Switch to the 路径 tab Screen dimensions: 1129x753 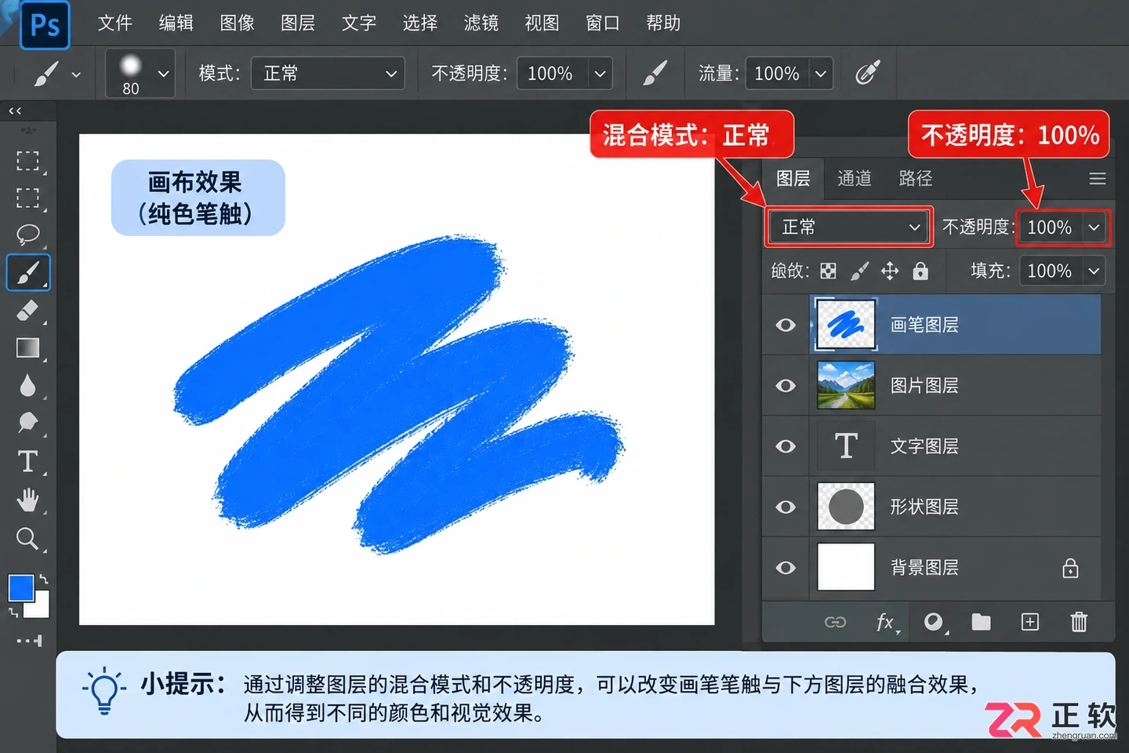(915, 179)
